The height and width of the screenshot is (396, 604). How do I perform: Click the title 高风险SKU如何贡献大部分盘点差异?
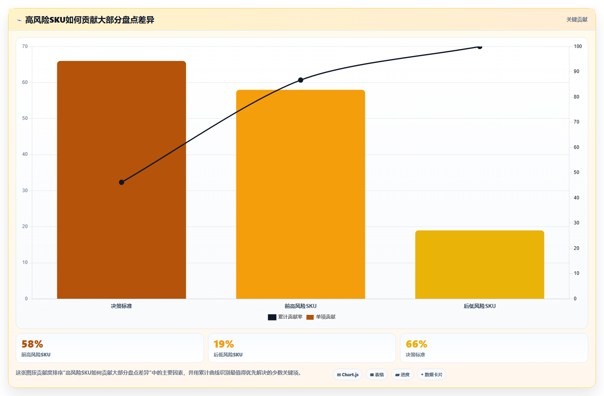(x=90, y=20)
